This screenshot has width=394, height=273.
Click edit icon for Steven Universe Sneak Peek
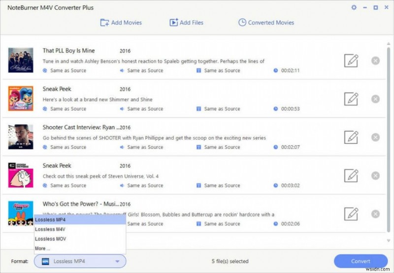(351, 175)
